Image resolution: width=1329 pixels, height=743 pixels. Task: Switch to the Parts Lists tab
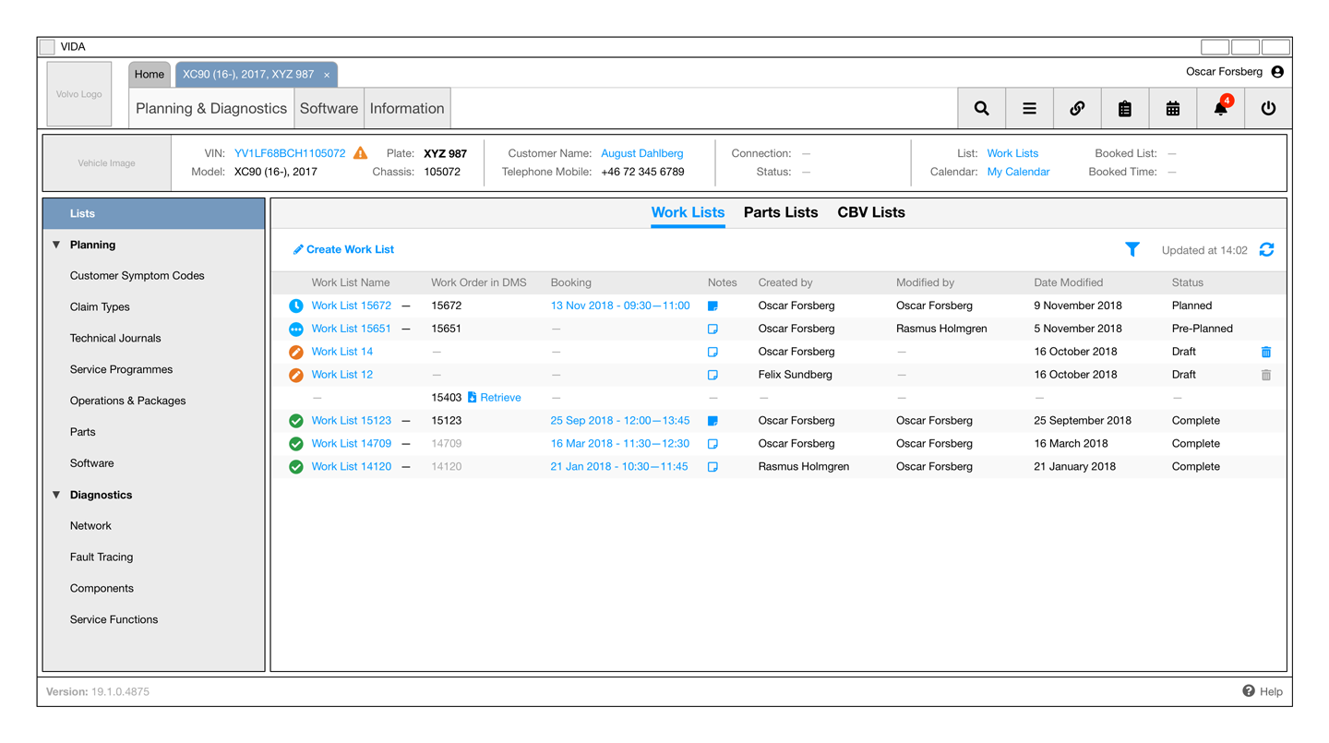[x=781, y=212]
